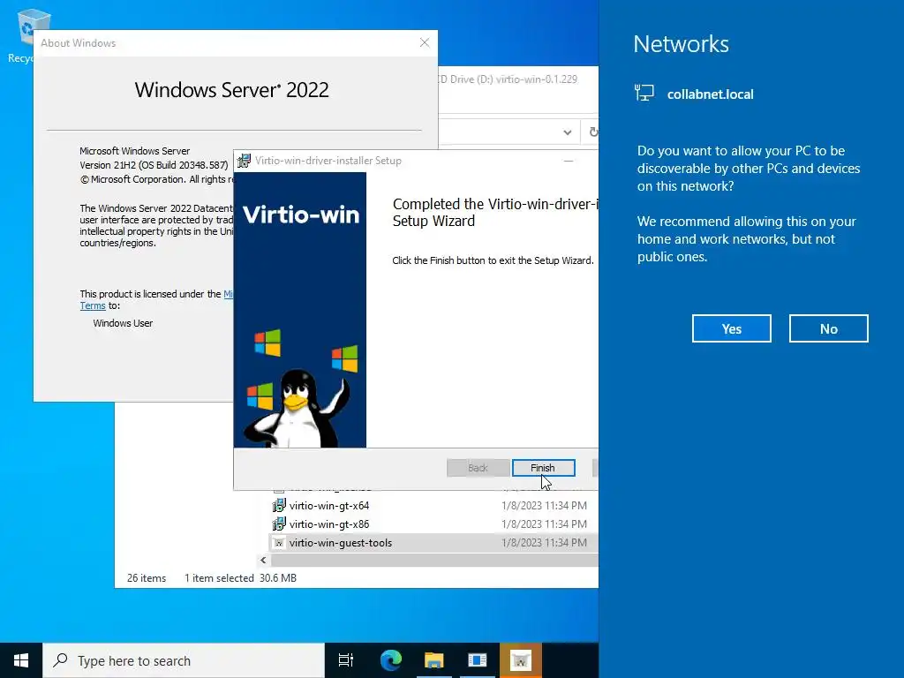This screenshot has height=678, width=904.
Task: Minimize the Virtio-win-driver-installer Setup window
Action: [x=569, y=161]
